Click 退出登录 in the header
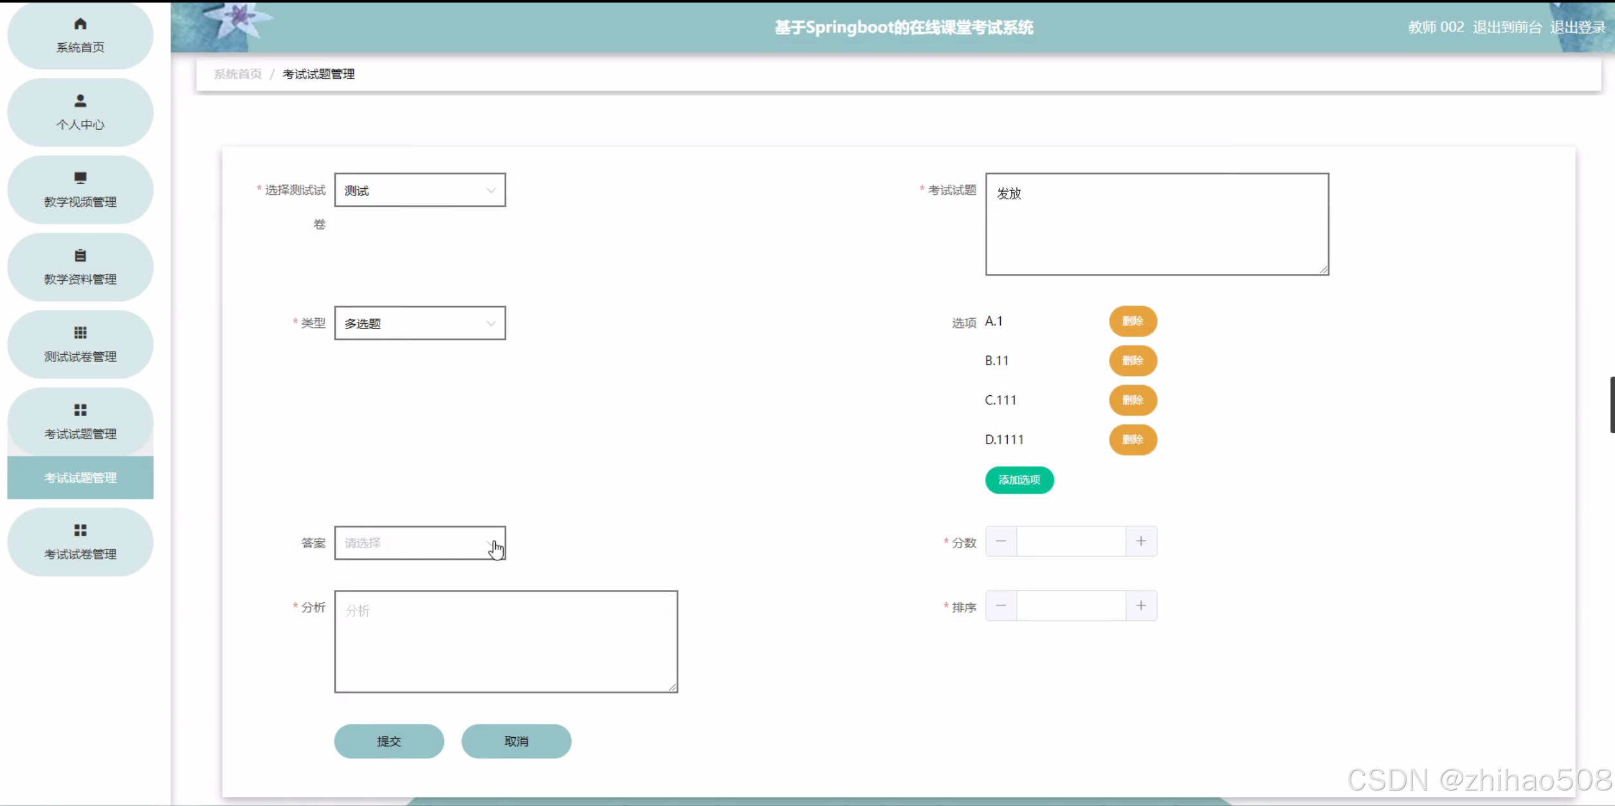1615x806 pixels. (x=1577, y=27)
